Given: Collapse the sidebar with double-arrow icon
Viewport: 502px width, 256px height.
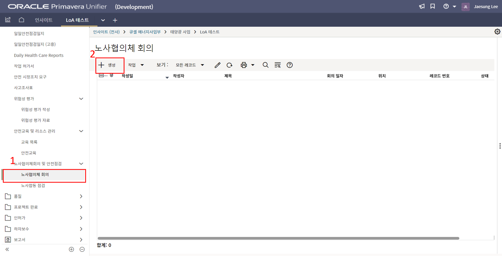Looking at the screenshot, I should coord(7,249).
